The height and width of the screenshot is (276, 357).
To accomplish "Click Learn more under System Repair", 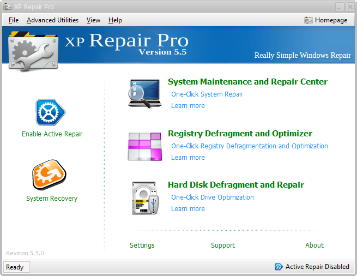I will [x=188, y=106].
